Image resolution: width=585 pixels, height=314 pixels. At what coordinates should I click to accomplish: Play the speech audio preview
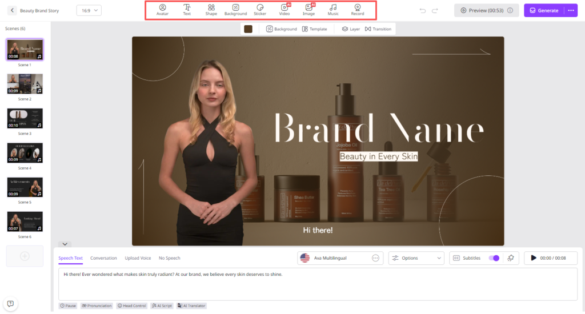tap(534, 258)
